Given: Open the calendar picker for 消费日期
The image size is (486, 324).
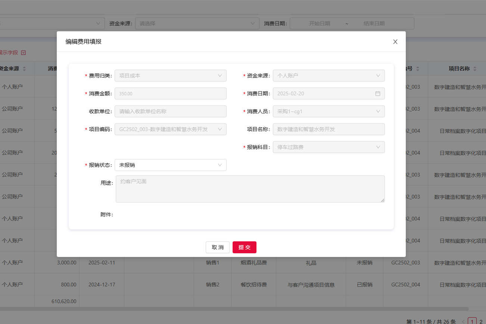Looking at the screenshot, I should click(x=378, y=93).
